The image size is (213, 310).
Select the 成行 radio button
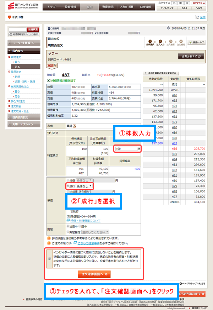click(x=68, y=186)
